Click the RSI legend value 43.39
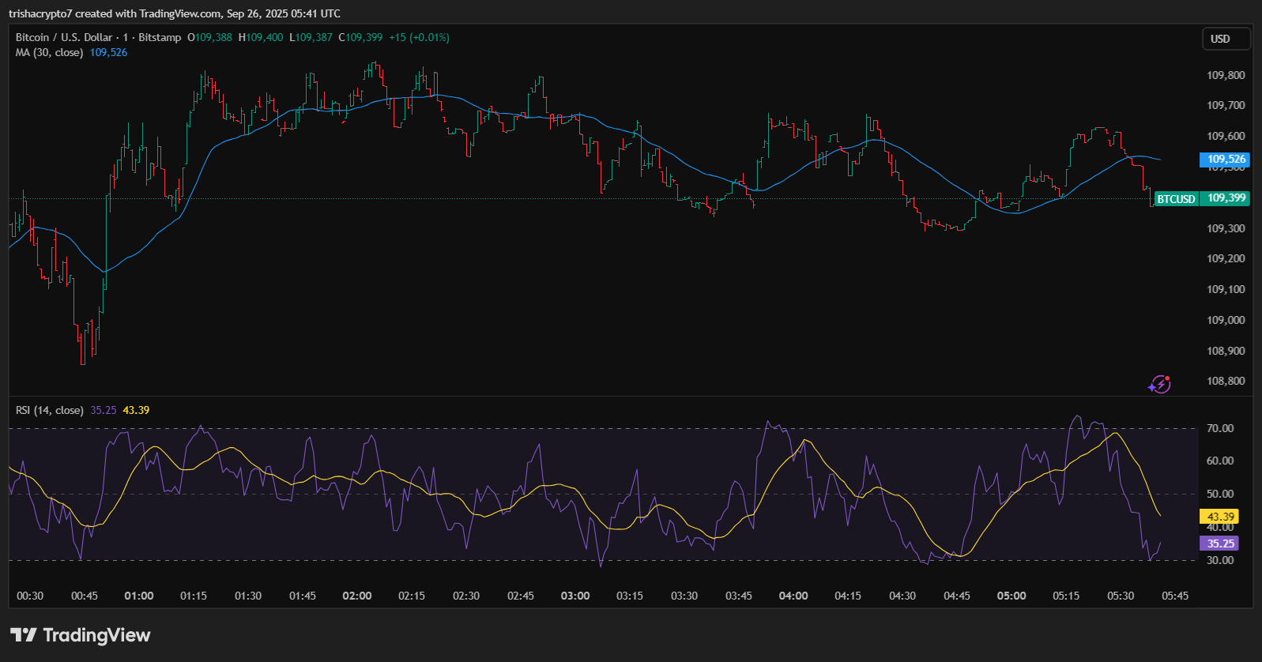1262x662 pixels. (136, 410)
